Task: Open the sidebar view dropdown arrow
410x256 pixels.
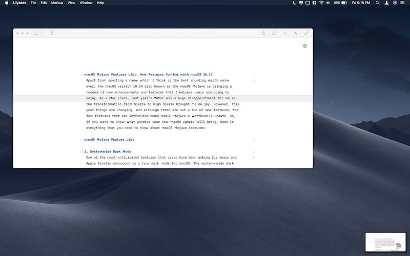Action: point(42,33)
